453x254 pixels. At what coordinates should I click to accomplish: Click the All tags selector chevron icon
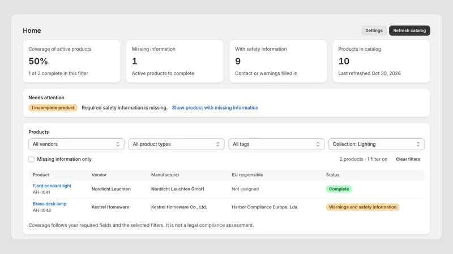[x=318, y=144]
